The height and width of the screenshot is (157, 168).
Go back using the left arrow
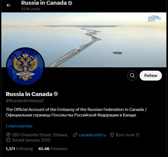coord(9,5)
